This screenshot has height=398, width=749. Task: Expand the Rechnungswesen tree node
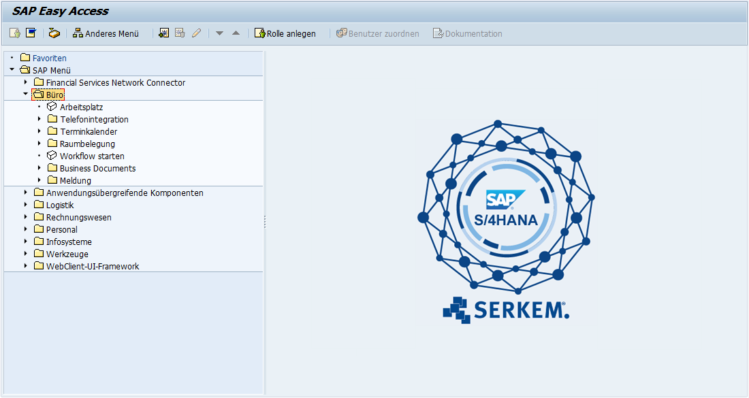pyautogui.click(x=25, y=218)
